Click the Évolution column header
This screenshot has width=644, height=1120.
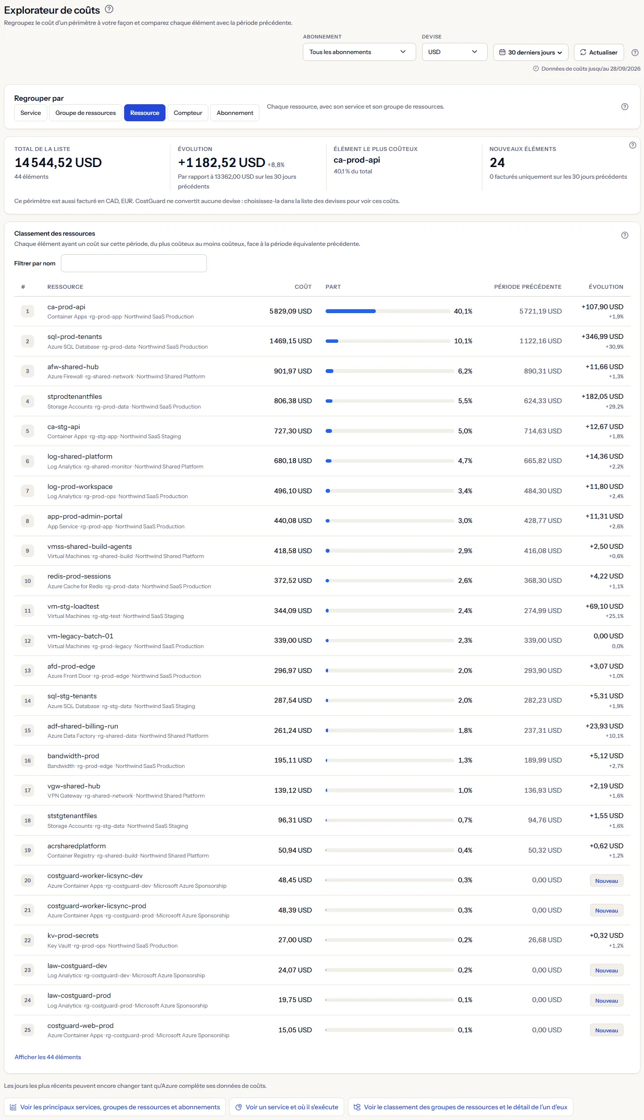pyautogui.click(x=606, y=287)
